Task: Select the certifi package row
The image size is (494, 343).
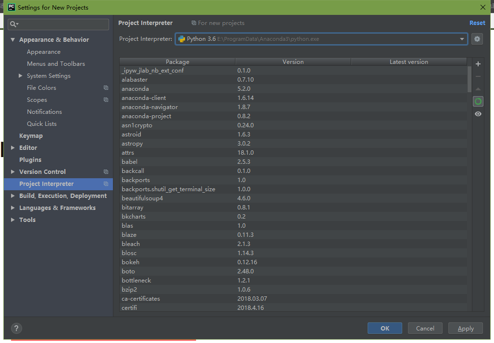Action: pos(293,308)
